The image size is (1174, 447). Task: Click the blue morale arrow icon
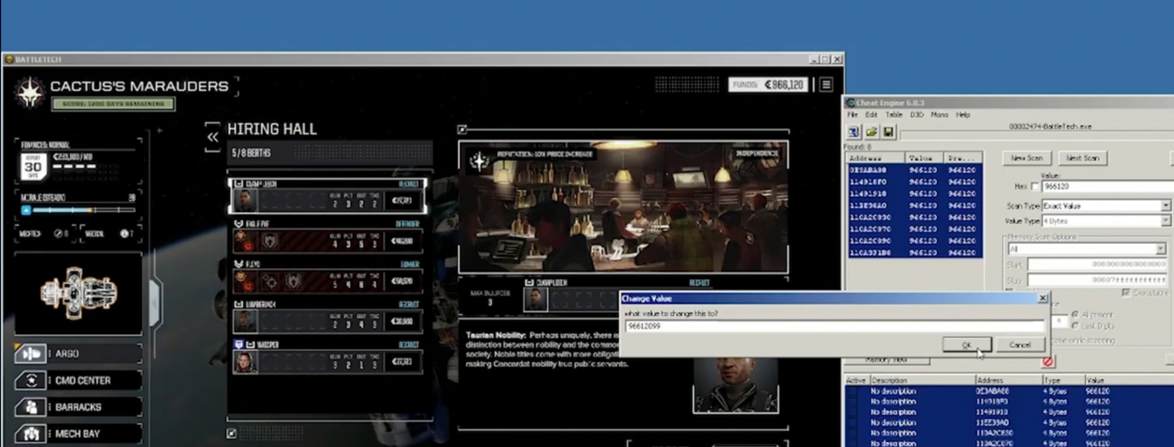point(26,210)
